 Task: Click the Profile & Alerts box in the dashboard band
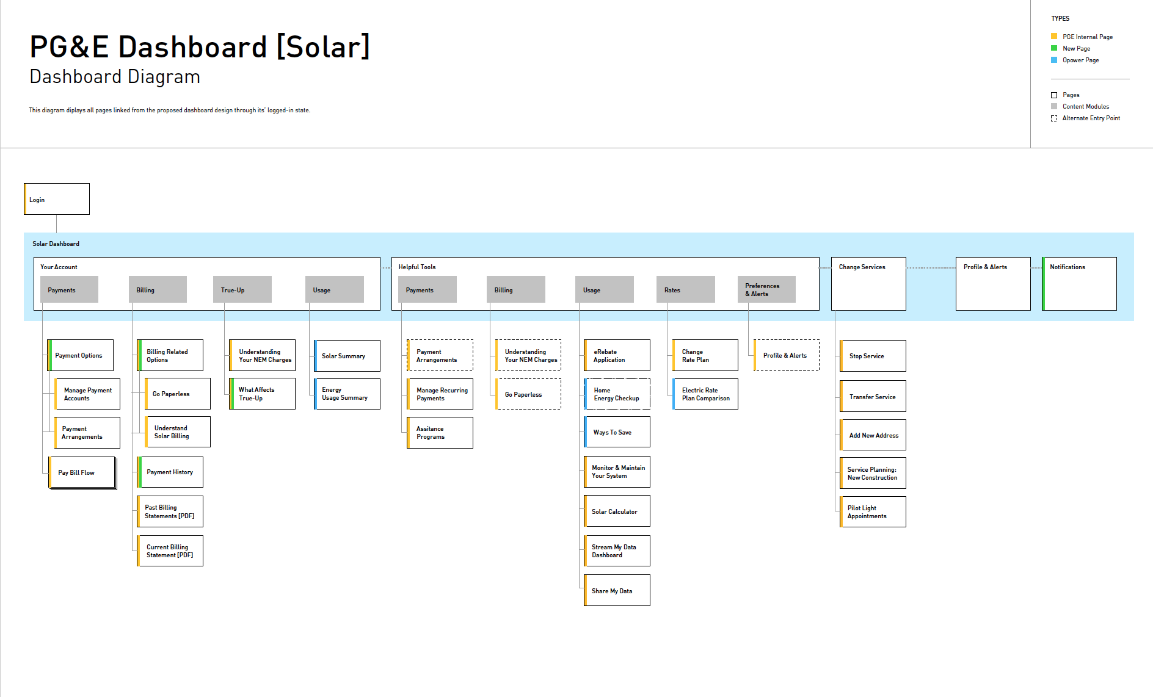point(993,284)
